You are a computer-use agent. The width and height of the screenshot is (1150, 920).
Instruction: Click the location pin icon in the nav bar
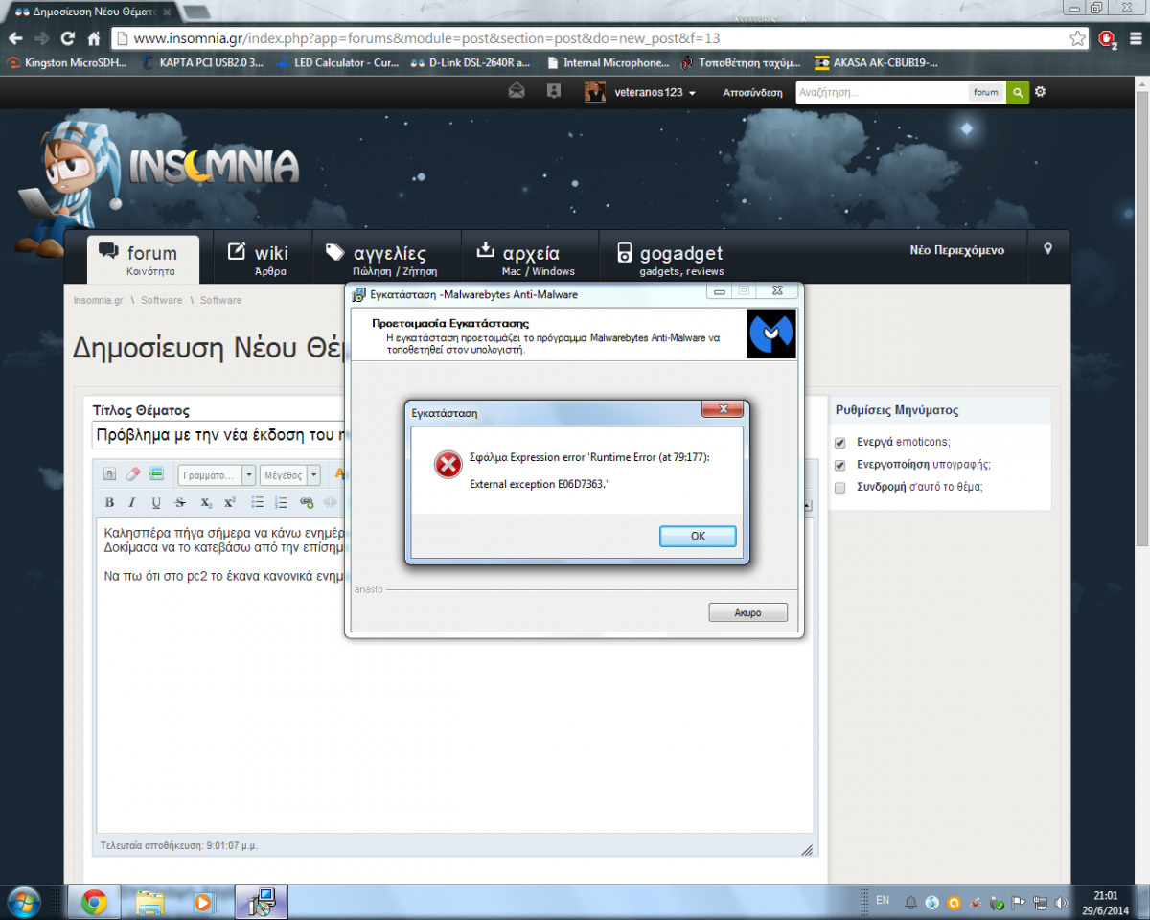[x=1047, y=249]
